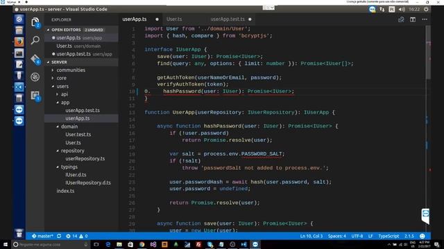
Task: Open Visual Studio from Windows taskbar
Action: pos(153,244)
